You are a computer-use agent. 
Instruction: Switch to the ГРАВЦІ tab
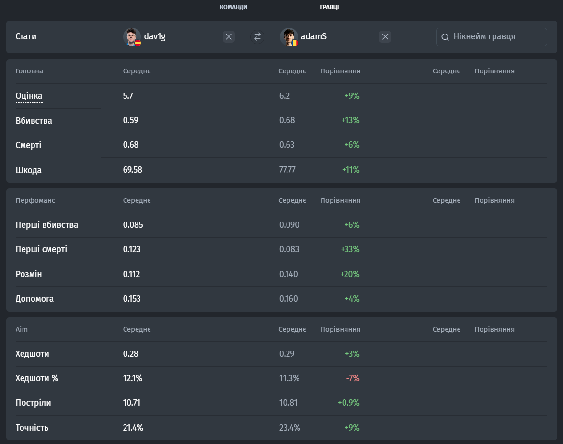click(x=329, y=7)
